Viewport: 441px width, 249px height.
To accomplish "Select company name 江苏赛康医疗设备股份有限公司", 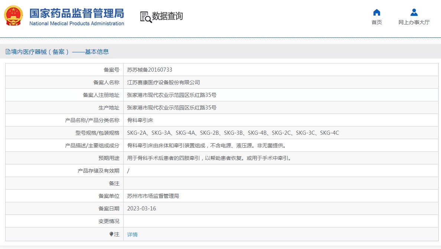I will 163,82.
